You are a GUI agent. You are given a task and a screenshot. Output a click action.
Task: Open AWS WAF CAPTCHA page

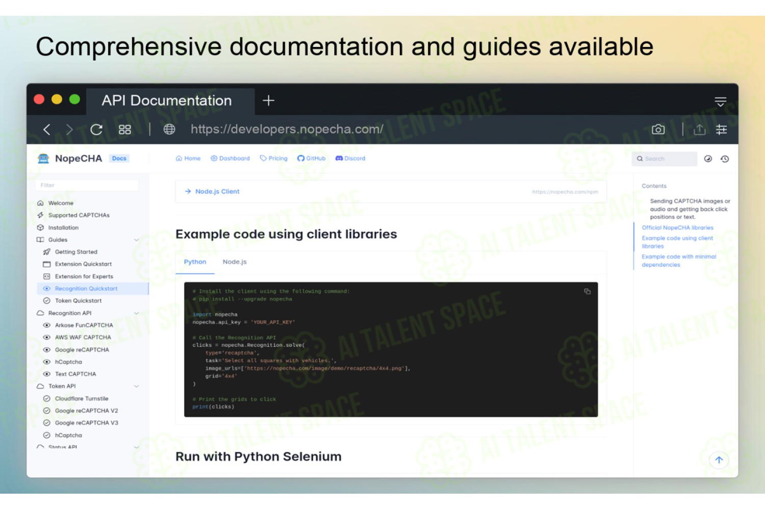(x=83, y=338)
